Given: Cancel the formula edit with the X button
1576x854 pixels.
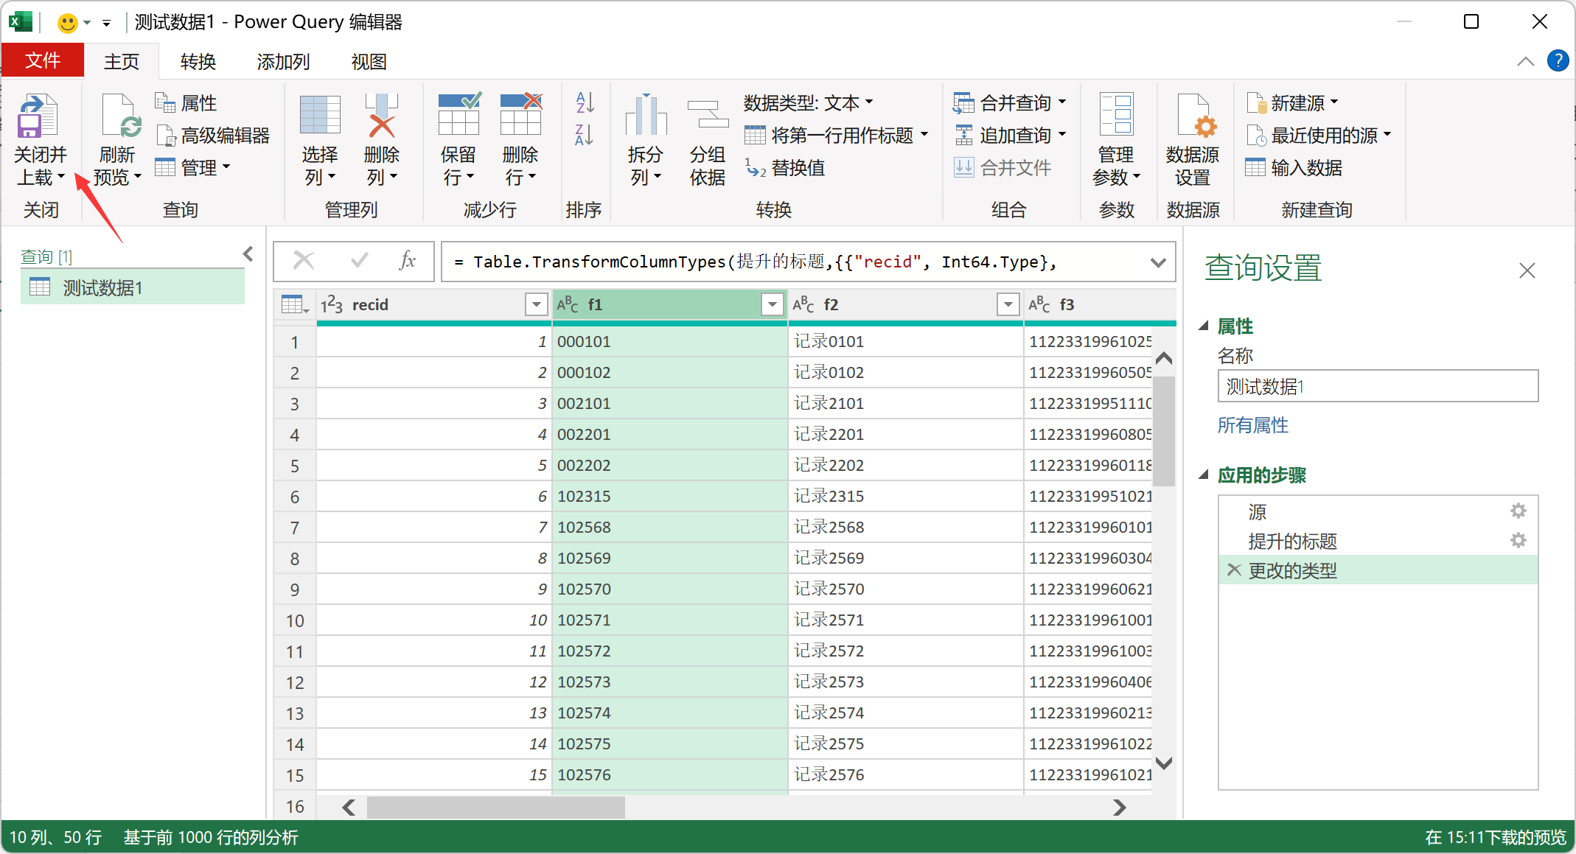Looking at the screenshot, I should click(304, 261).
